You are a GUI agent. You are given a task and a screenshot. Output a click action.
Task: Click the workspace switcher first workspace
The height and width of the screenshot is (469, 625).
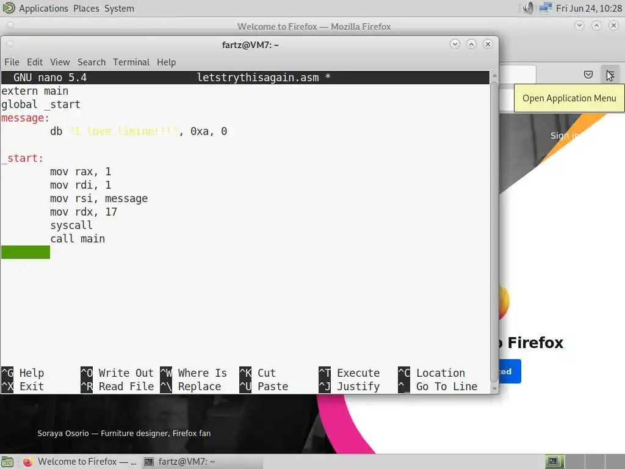tap(554, 462)
